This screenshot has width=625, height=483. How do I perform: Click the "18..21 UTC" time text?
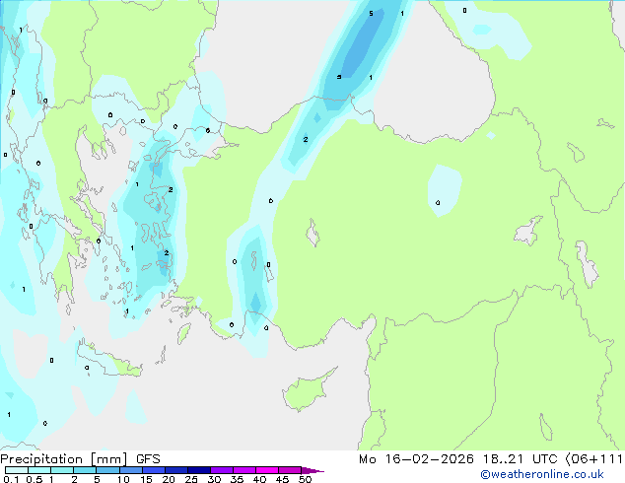tap(520, 459)
